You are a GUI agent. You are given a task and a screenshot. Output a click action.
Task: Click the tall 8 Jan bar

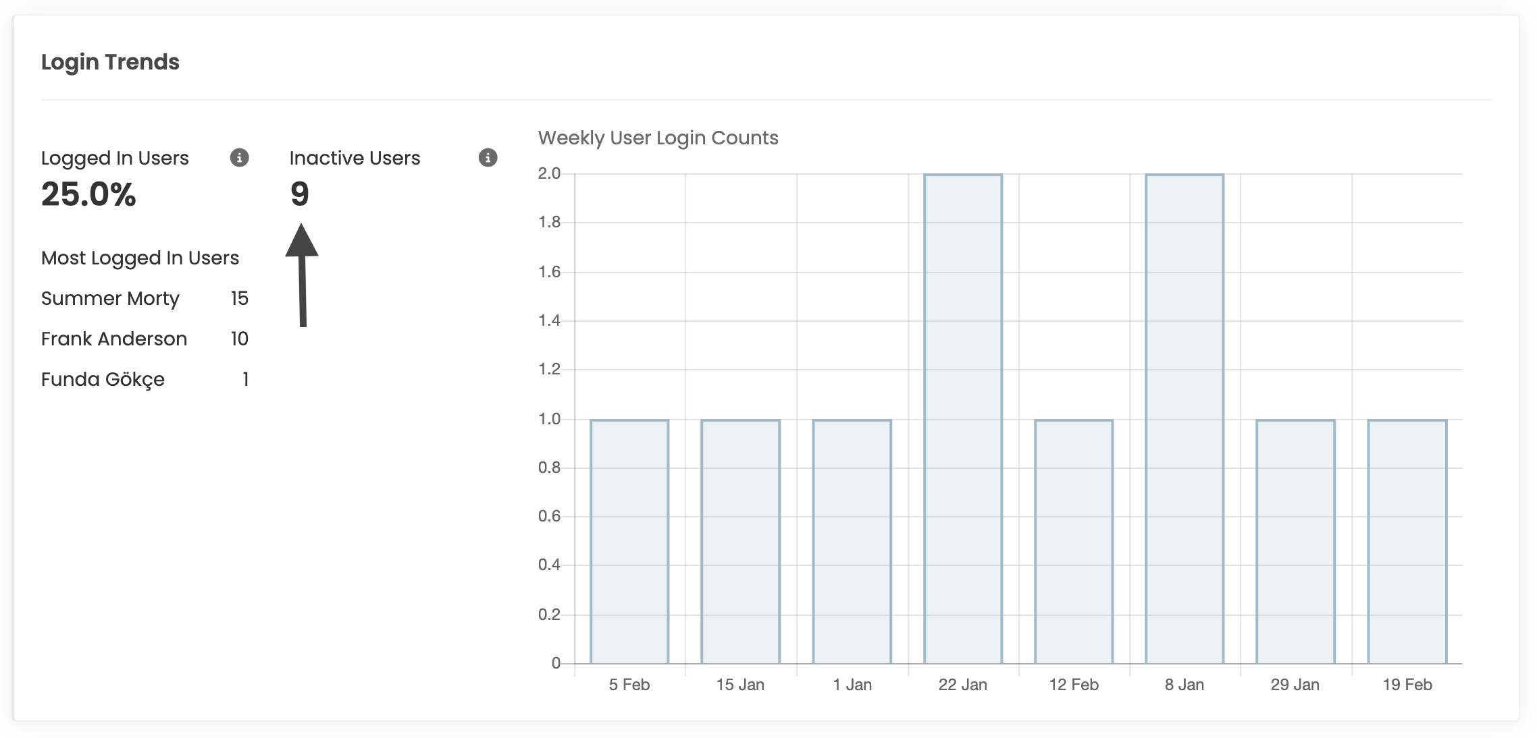click(x=1184, y=418)
